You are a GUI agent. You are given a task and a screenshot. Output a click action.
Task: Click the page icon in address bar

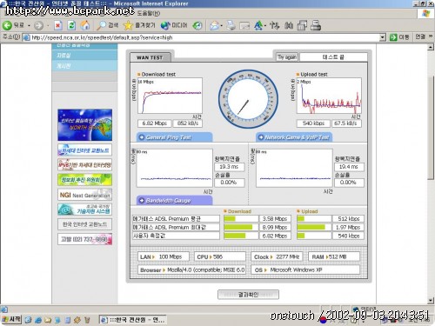(x=26, y=37)
